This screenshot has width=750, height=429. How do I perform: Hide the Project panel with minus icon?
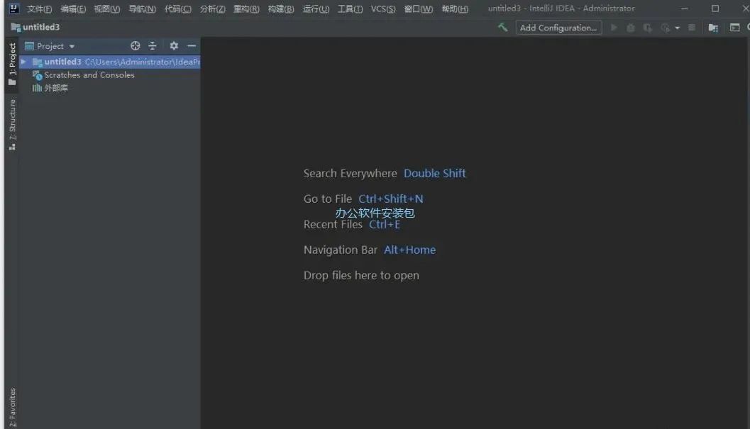point(192,46)
